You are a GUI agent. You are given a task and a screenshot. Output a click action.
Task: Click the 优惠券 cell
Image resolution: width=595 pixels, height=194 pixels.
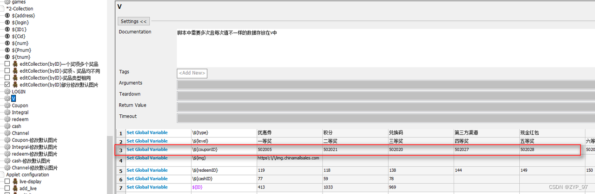point(289,133)
